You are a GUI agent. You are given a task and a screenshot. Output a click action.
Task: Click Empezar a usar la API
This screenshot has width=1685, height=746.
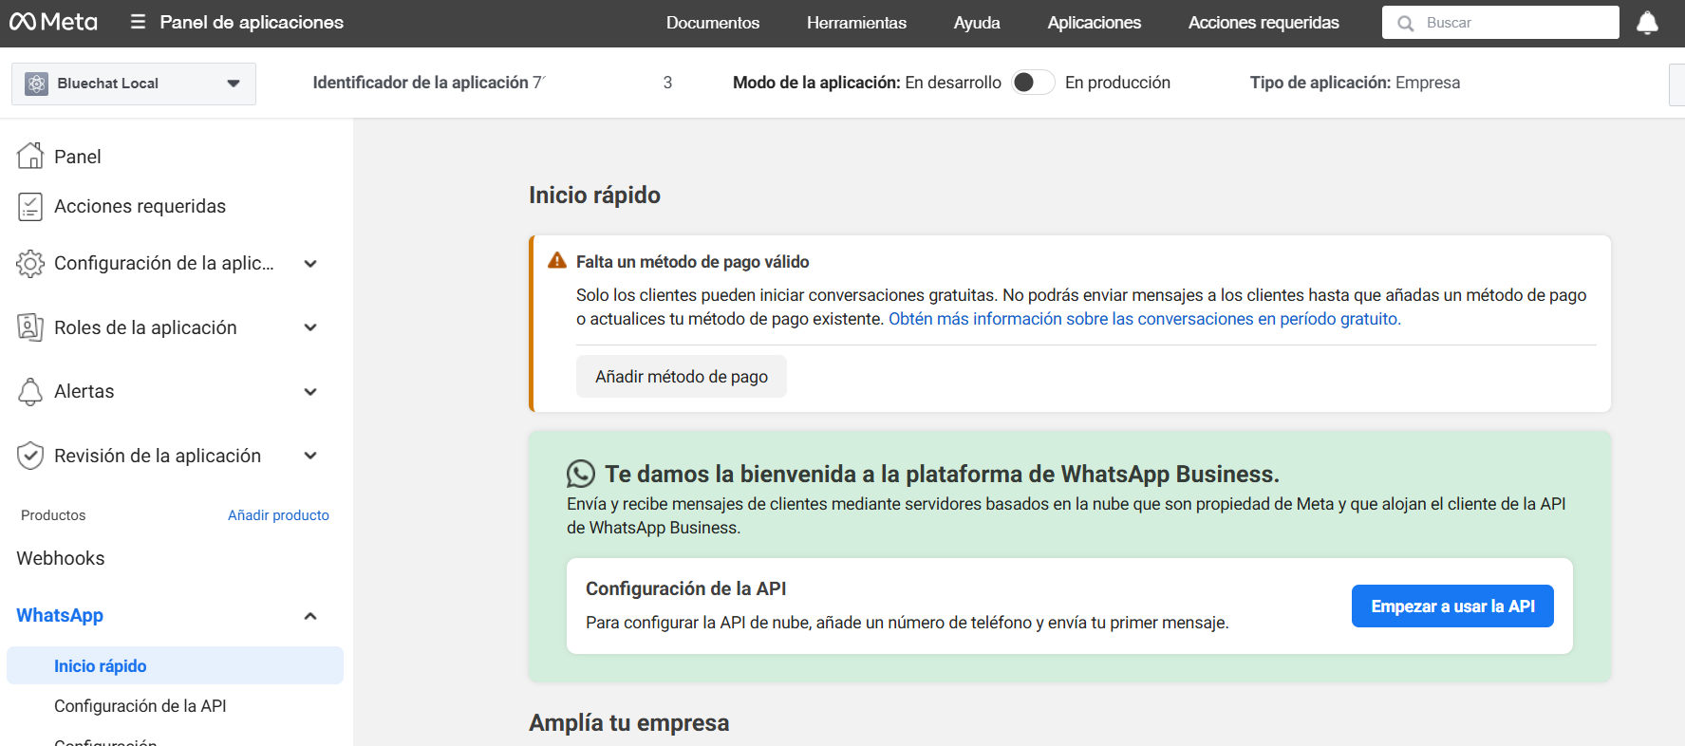(x=1451, y=606)
